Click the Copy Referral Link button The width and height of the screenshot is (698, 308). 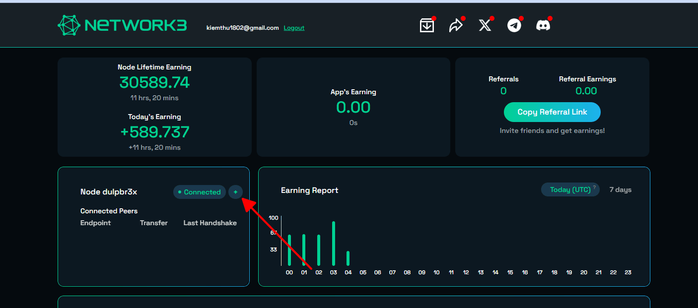[x=552, y=112]
